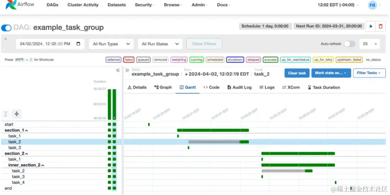Image resolution: width=390 pixels, height=195 pixels.
Task: Click the deferred status legend badge
Action: 113,60
